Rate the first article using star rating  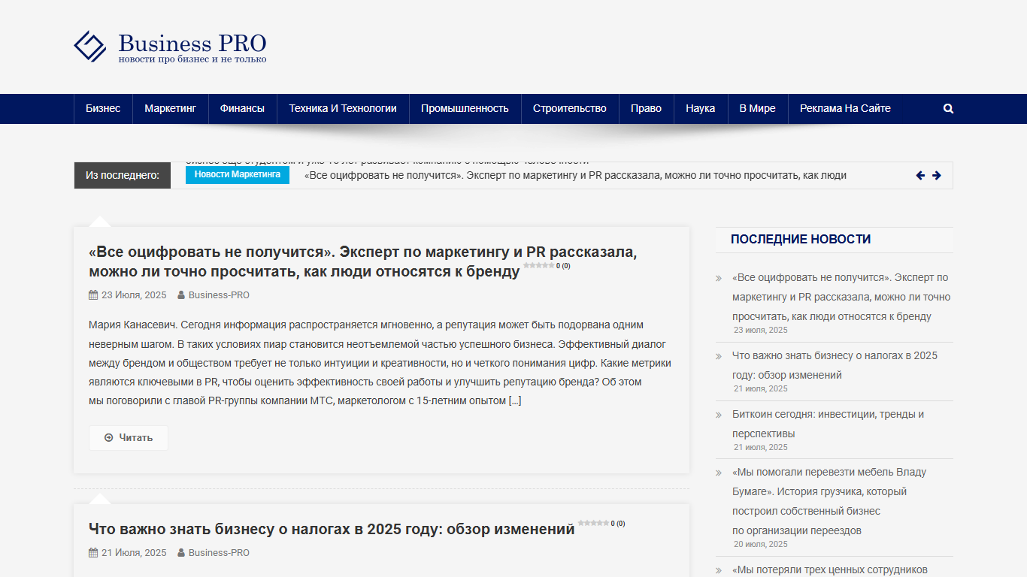coord(539,265)
